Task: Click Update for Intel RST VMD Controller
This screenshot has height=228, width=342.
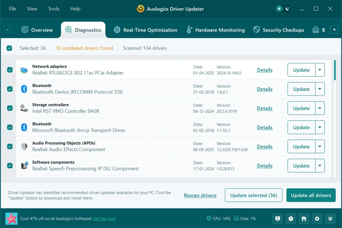Action: [301, 108]
